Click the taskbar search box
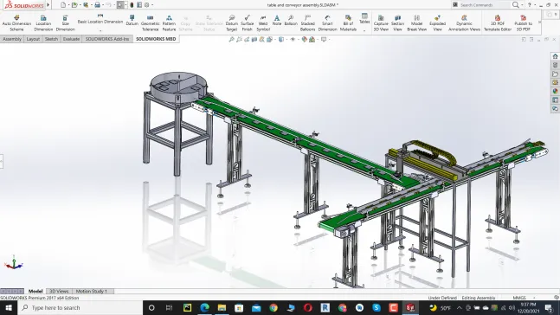Image resolution: width=560 pixels, height=315 pixels. [80, 308]
